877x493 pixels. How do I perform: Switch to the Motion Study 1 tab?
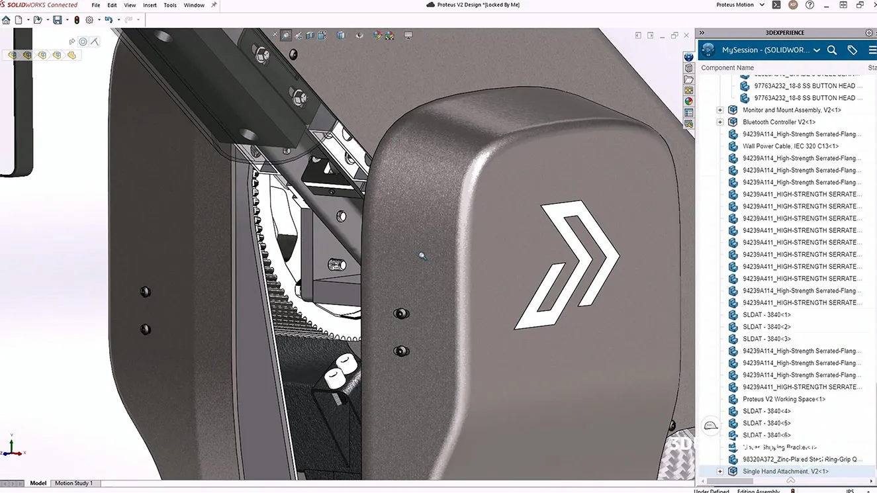click(x=75, y=483)
